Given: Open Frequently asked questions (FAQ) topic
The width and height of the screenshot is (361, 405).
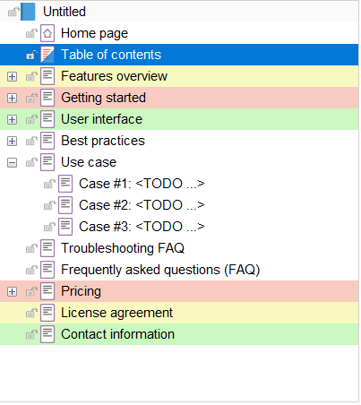Looking at the screenshot, I should click(x=160, y=270).
